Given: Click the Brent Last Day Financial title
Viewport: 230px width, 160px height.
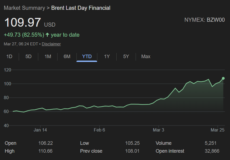Looking at the screenshot, I should 81,8.
